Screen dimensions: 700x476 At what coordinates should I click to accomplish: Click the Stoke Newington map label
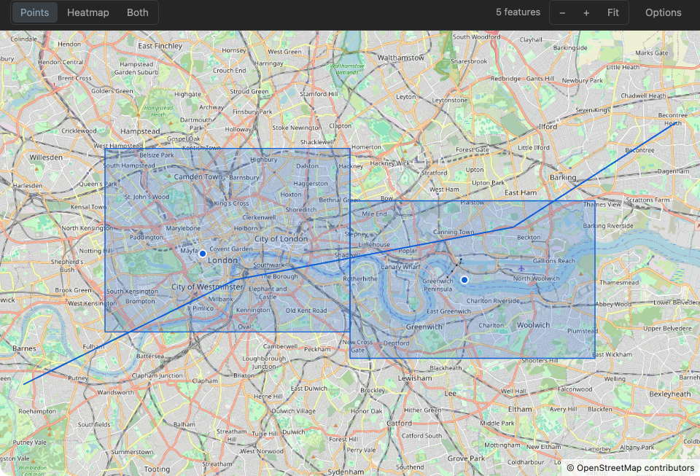(297, 128)
